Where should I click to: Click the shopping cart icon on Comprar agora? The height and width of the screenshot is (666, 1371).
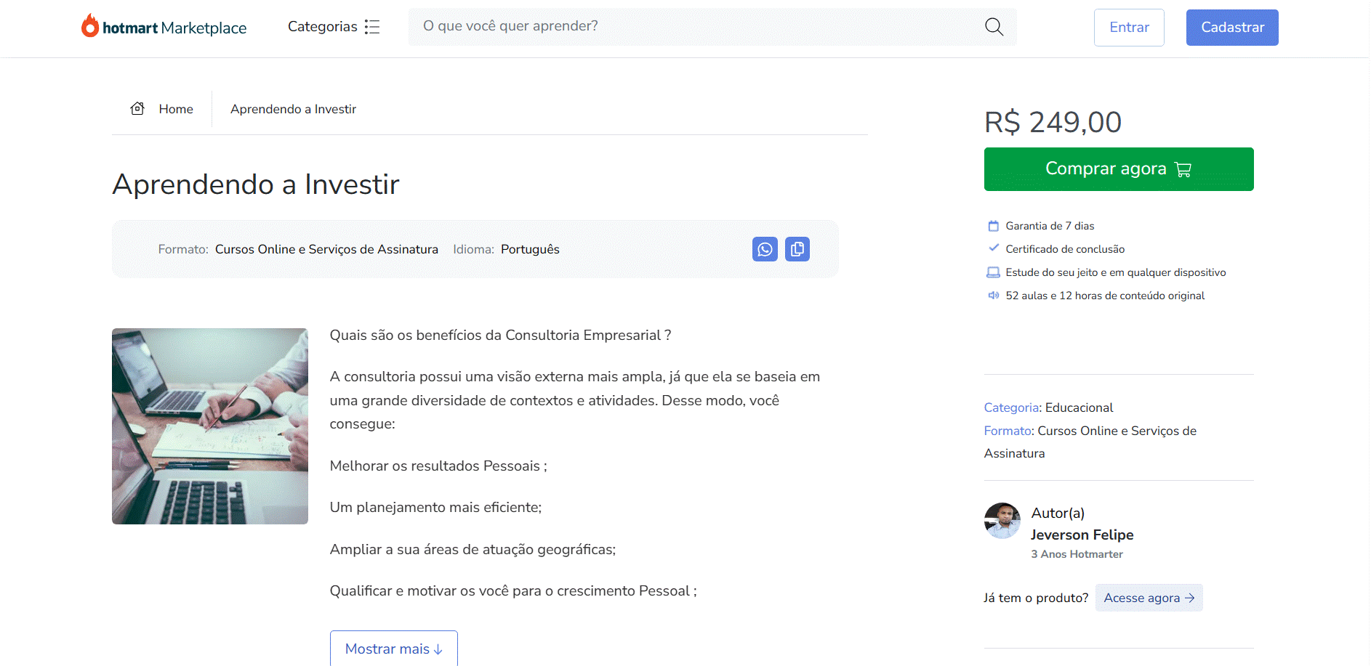(x=1183, y=169)
